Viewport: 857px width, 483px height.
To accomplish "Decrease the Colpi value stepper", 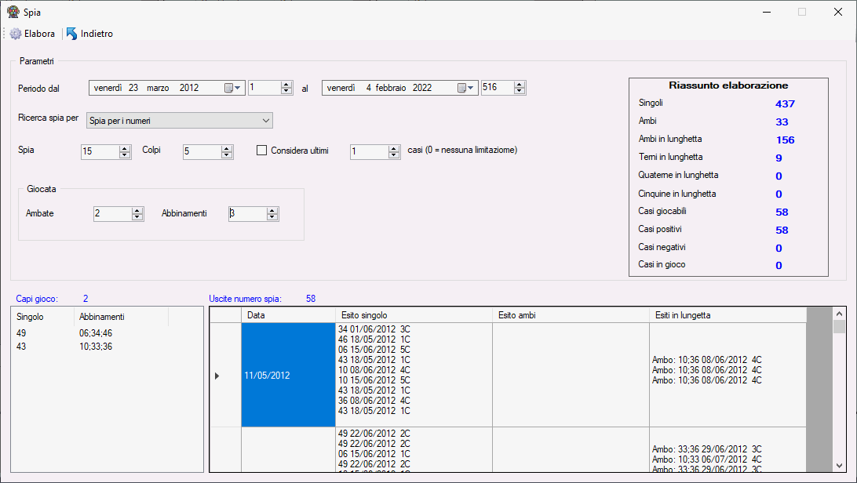I will pos(227,155).
